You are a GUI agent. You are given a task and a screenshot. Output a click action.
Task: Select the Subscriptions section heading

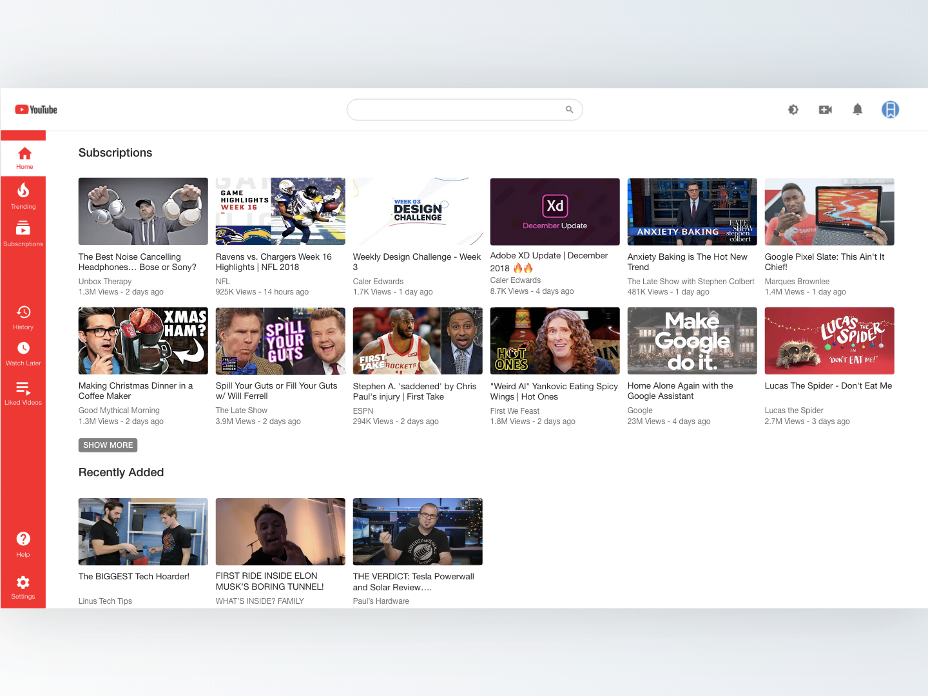115,153
